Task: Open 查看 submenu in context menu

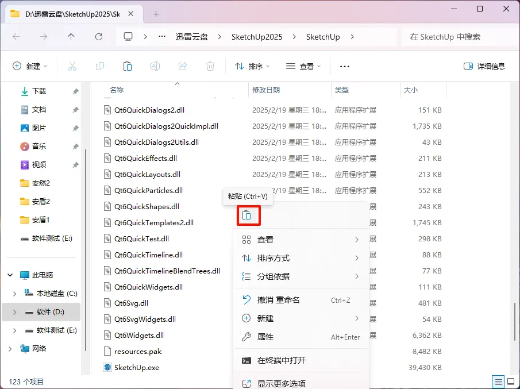Action: point(301,240)
